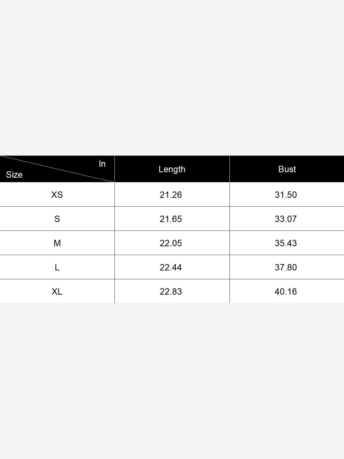The height and width of the screenshot is (459, 344).
Task: Click the Length column header
Action: (172, 169)
